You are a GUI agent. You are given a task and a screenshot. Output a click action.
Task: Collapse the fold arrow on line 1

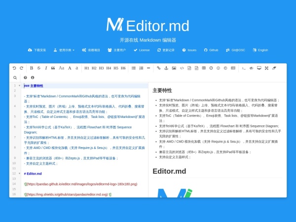pyautogui.click(x=19, y=86)
